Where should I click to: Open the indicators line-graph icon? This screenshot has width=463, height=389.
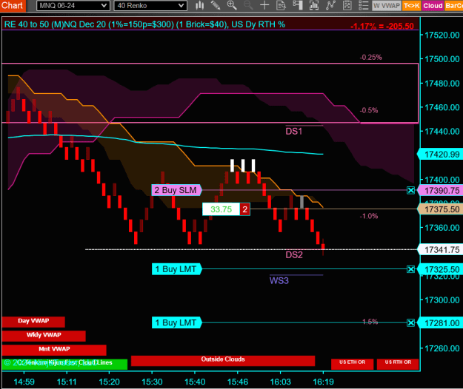tap(330, 5)
